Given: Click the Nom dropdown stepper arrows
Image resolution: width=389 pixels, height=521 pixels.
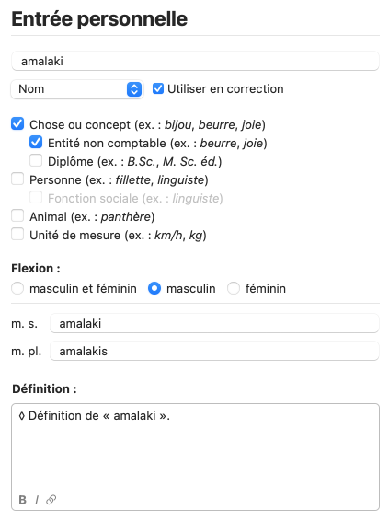Looking at the screenshot, I should click(134, 89).
